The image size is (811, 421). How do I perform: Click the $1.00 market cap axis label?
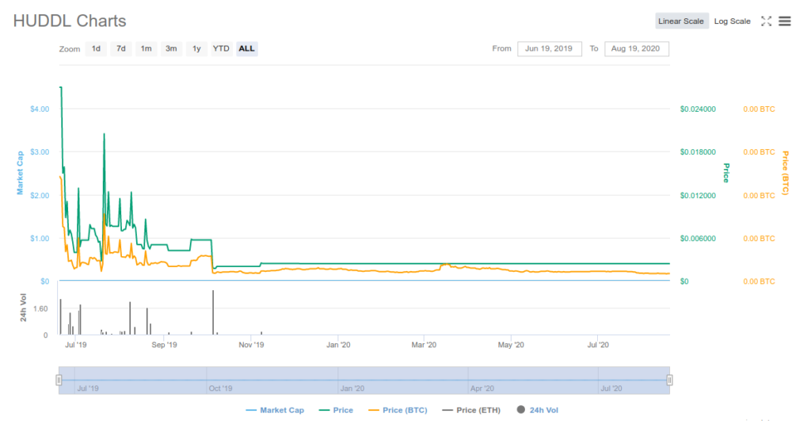(40, 238)
